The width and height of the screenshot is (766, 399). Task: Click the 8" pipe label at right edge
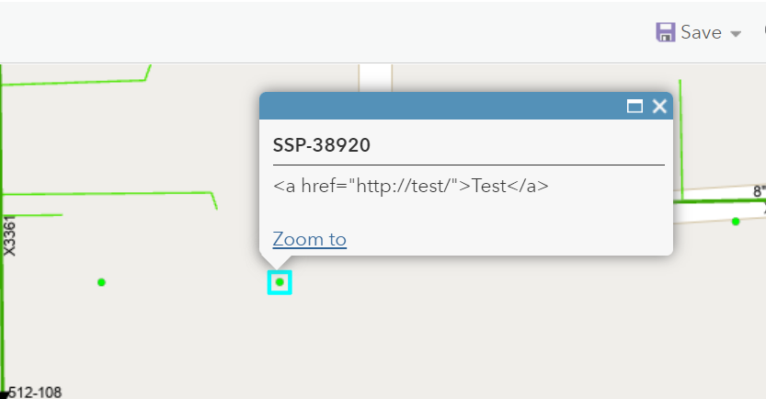point(759,191)
